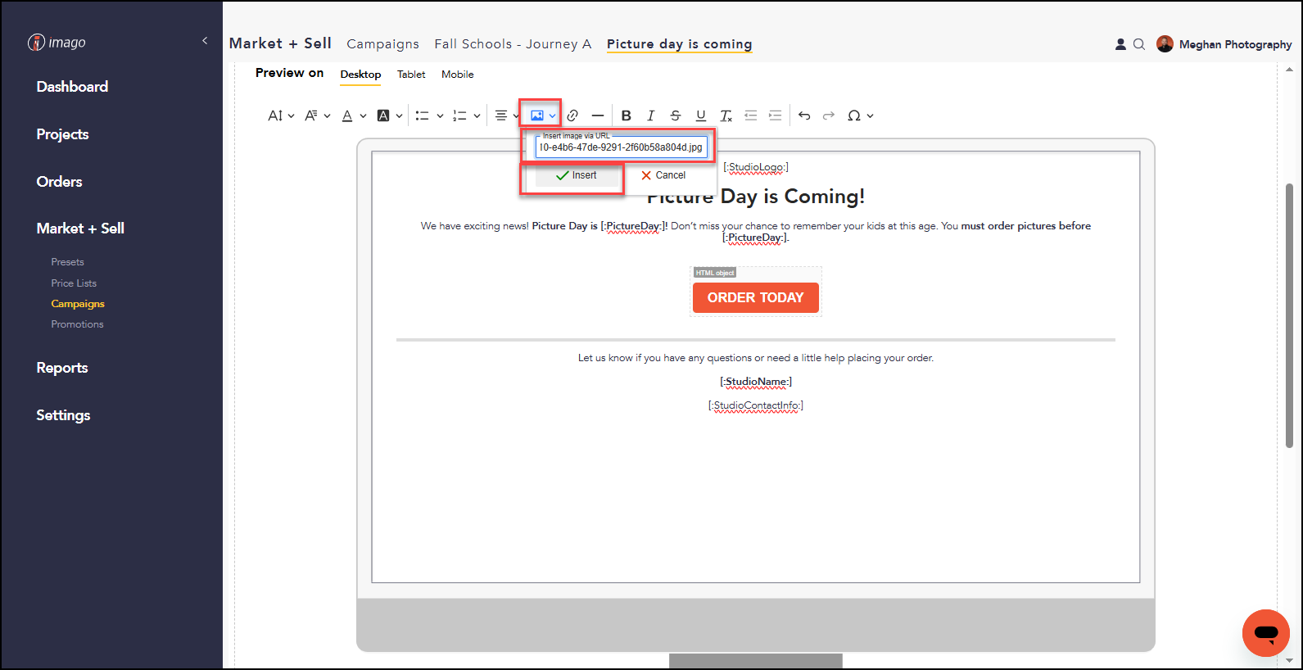Click the [:StudioContactInfo:] placeholder text
Image resolution: width=1303 pixels, height=670 pixels.
[x=756, y=405]
